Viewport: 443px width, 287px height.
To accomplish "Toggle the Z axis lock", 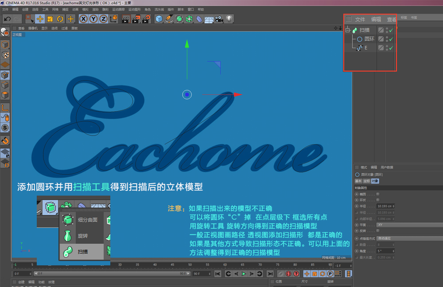I will (103, 19).
